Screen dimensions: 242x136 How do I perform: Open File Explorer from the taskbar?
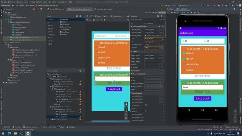click(16, 133)
